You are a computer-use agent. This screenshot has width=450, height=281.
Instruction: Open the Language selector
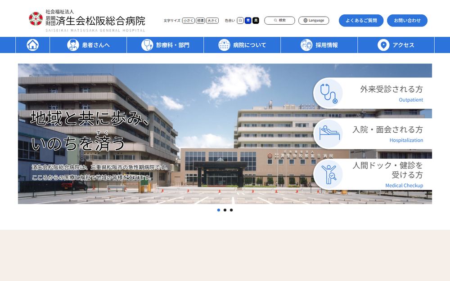[314, 21]
